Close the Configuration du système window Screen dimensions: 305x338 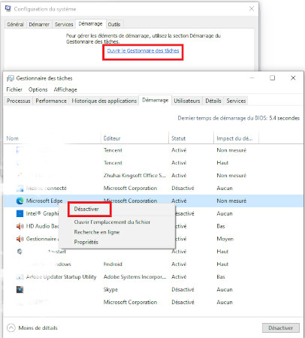(252, 9)
